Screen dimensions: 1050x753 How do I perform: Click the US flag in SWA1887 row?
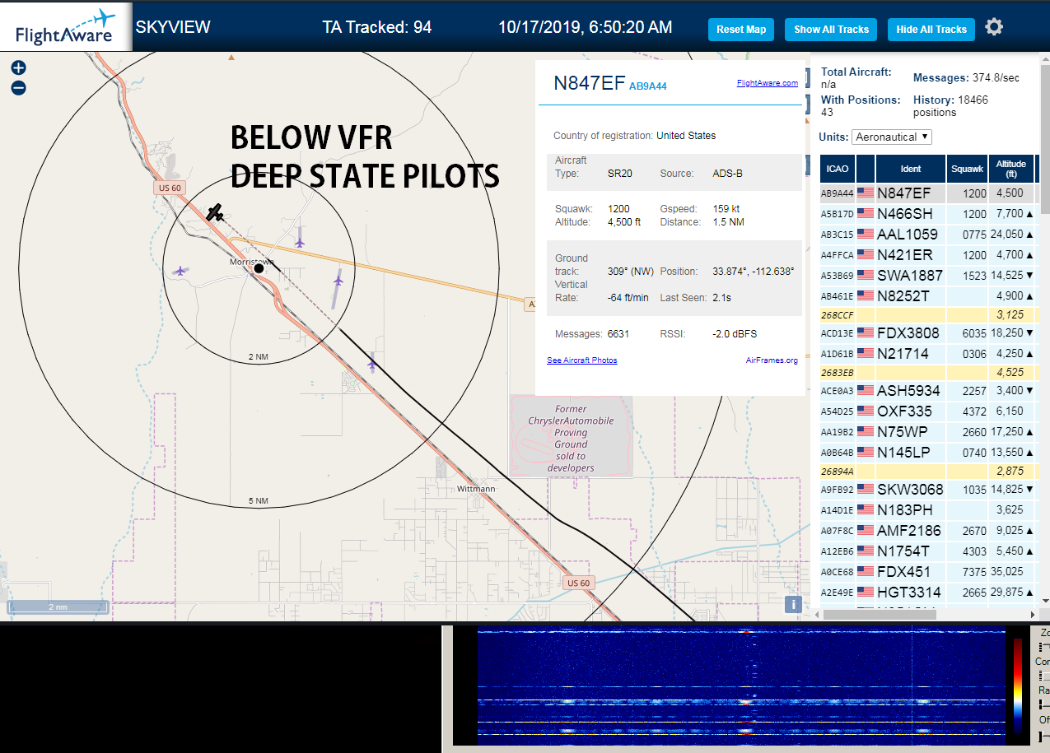pos(866,275)
